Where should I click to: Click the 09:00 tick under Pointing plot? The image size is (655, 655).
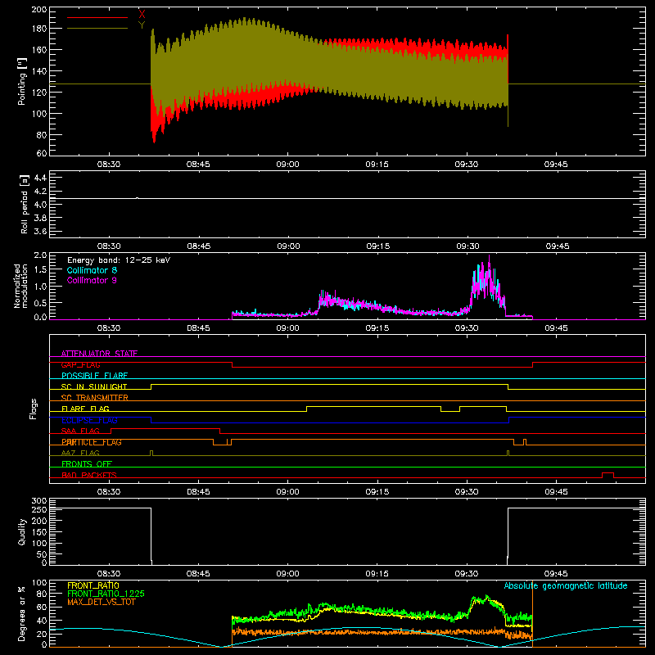[x=288, y=165]
